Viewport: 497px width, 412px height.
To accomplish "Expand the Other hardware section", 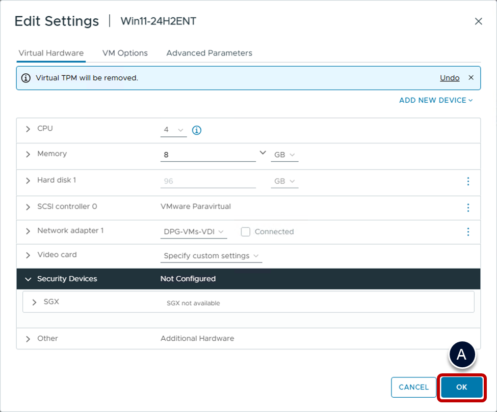I will (28, 339).
